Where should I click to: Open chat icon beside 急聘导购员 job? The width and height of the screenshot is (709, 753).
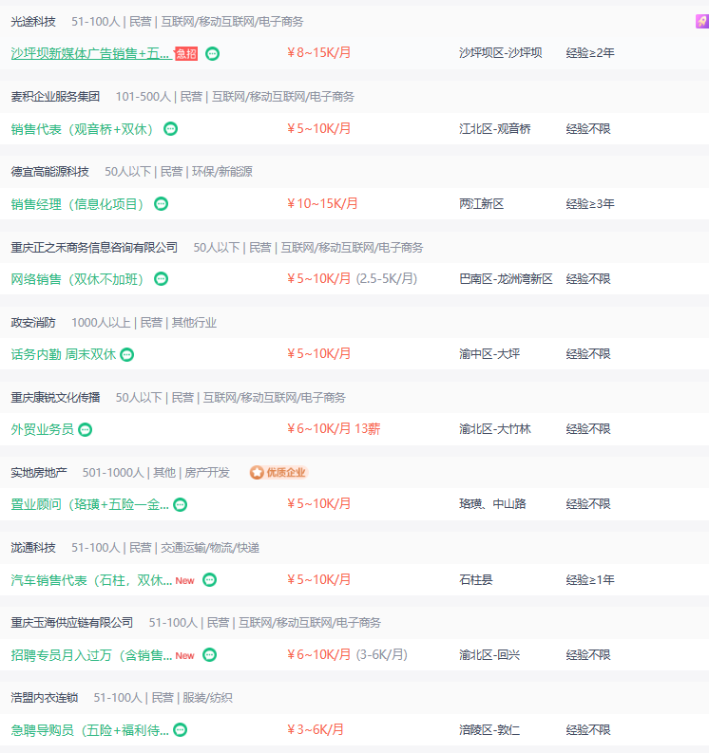tap(181, 730)
